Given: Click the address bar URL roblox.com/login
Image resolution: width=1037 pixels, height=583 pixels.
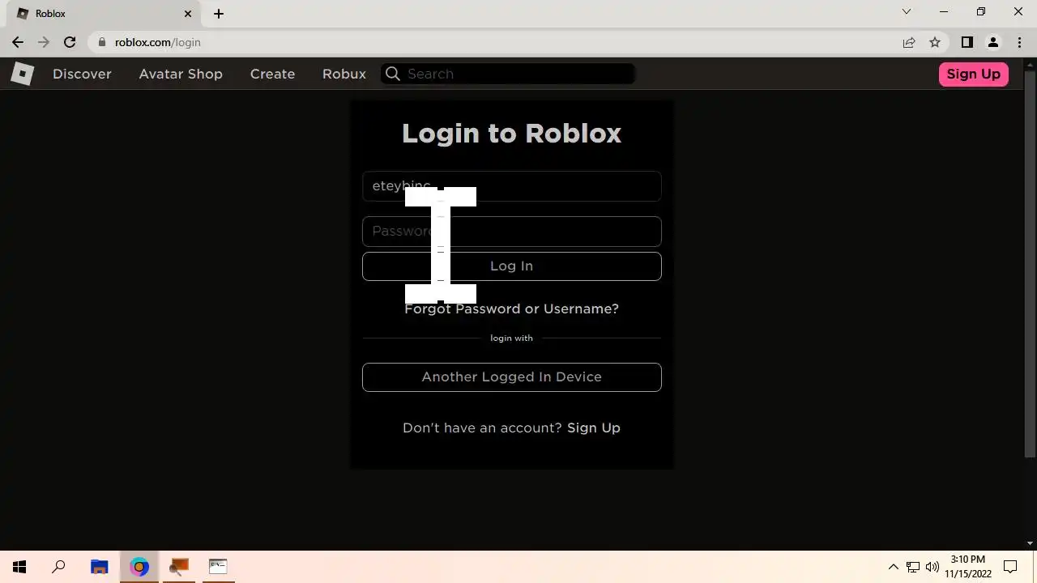Looking at the screenshot, I should pyautogui.click(x=157, y=42).
